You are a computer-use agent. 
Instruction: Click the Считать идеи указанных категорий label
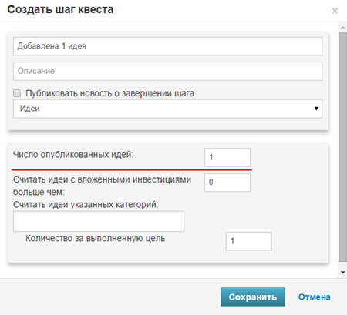(x=86, y=205)
